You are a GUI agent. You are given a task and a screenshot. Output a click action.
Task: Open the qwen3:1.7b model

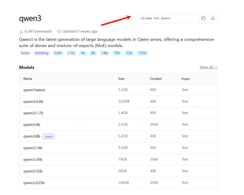[33, 113]
